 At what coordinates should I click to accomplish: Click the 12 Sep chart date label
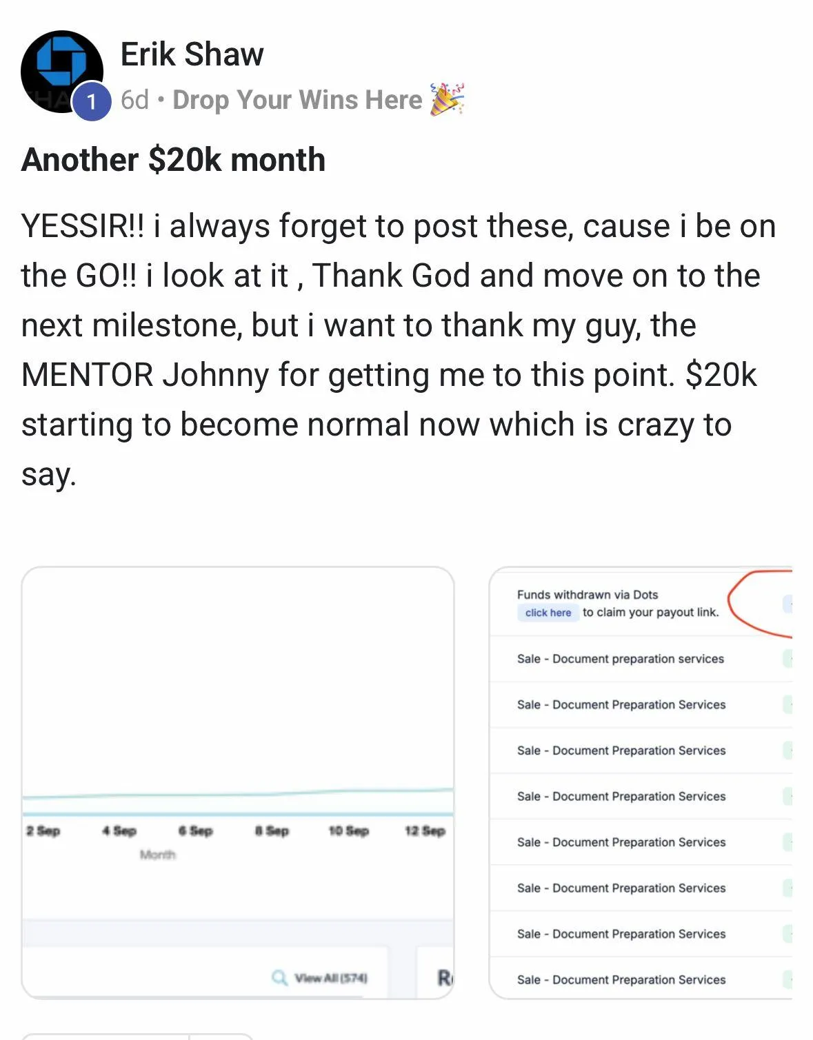pyautogui.click(x=425, y=831)
